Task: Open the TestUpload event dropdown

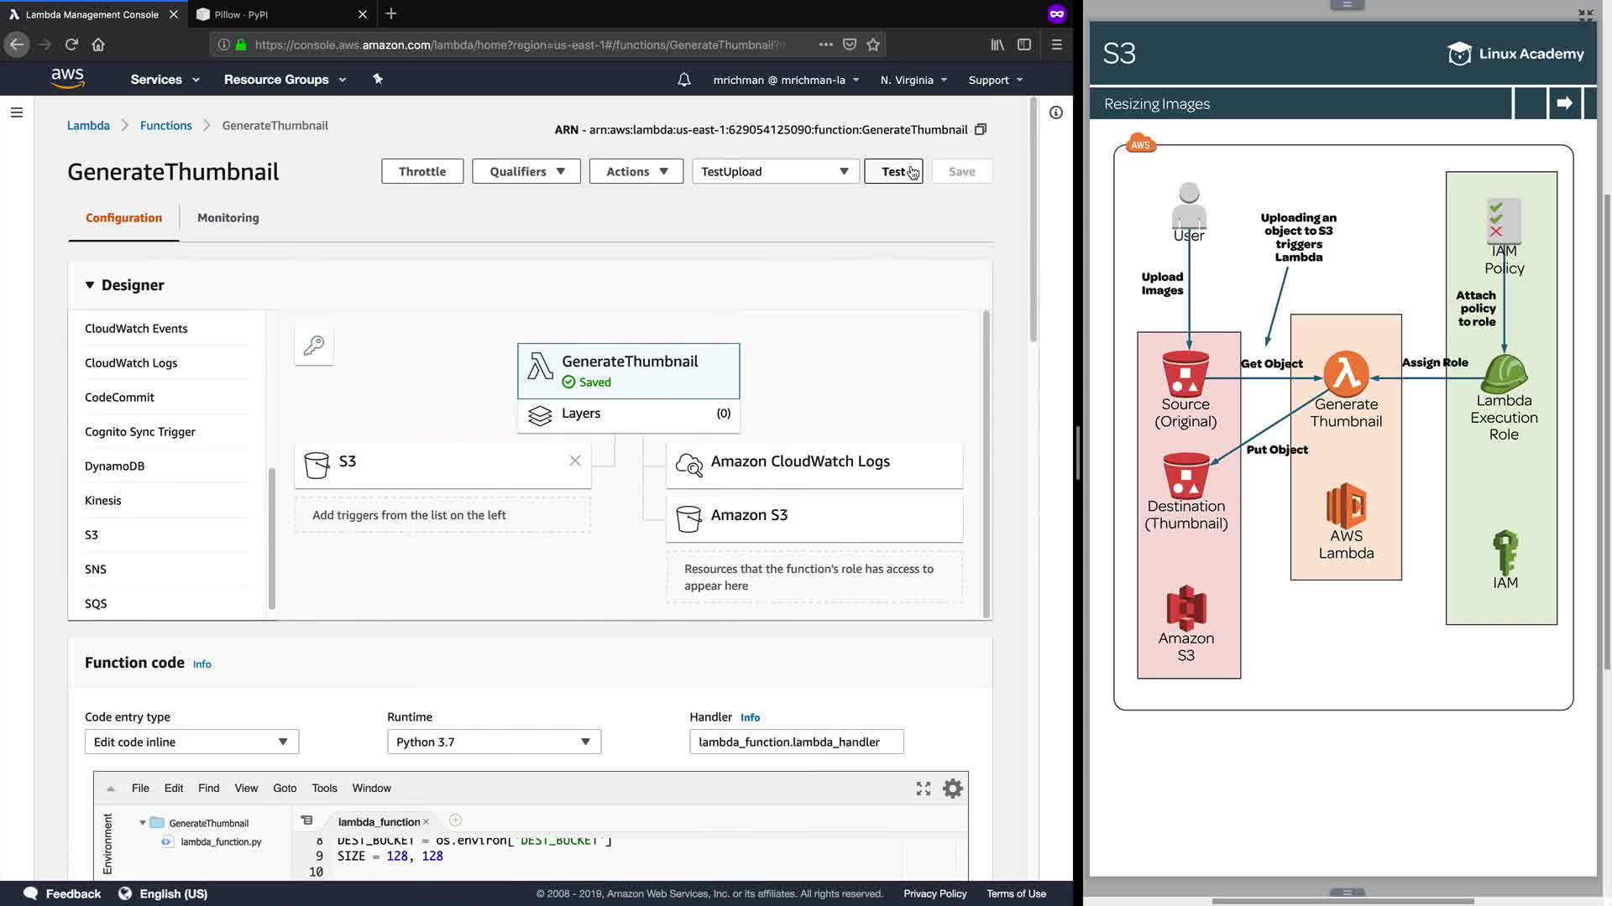Action: (775, 171)
